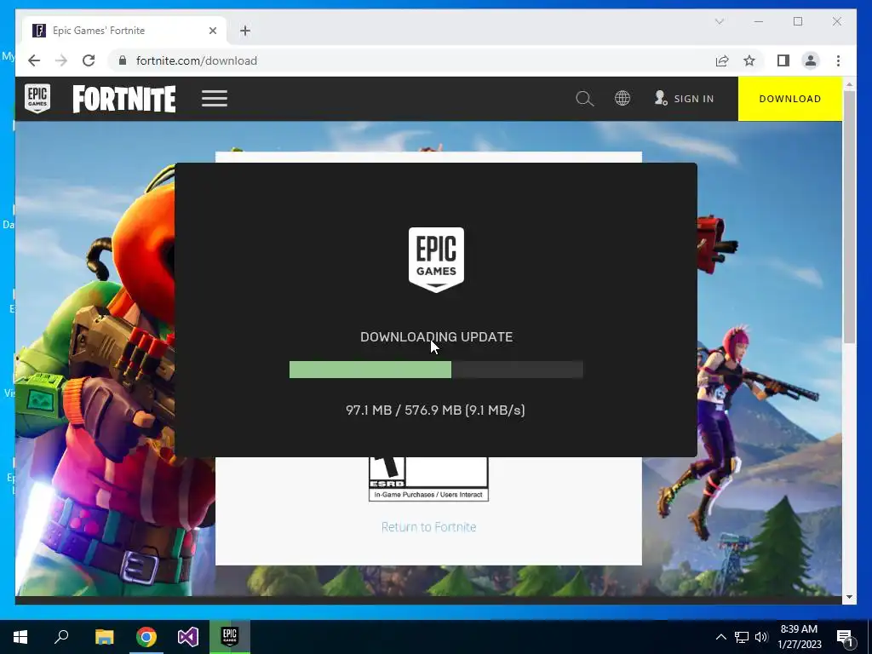The height and width of the screenshot is (654, 872).
Task: Share this page via share icon
Action: 722,60
